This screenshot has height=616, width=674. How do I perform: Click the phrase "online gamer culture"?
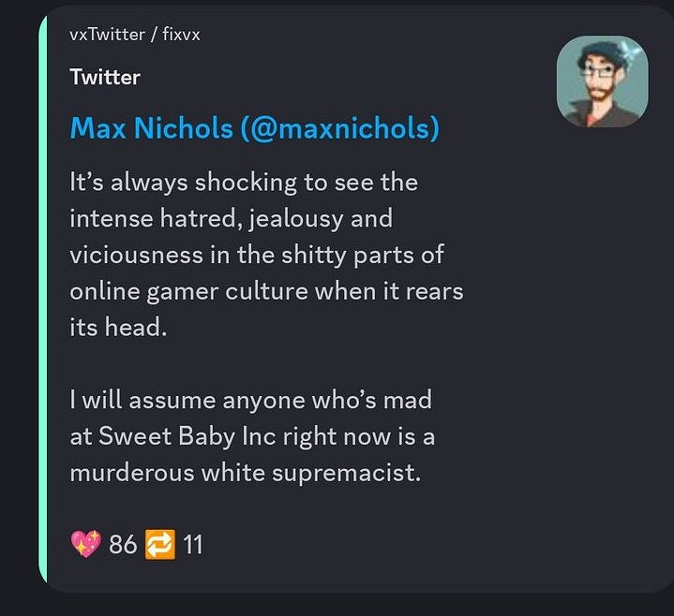point(188,291)
